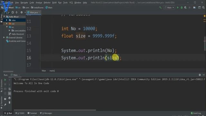Open the TODO tool window
Image resolution: width=206 pixels, height=116 pixels.
click(x=20, y=113)
